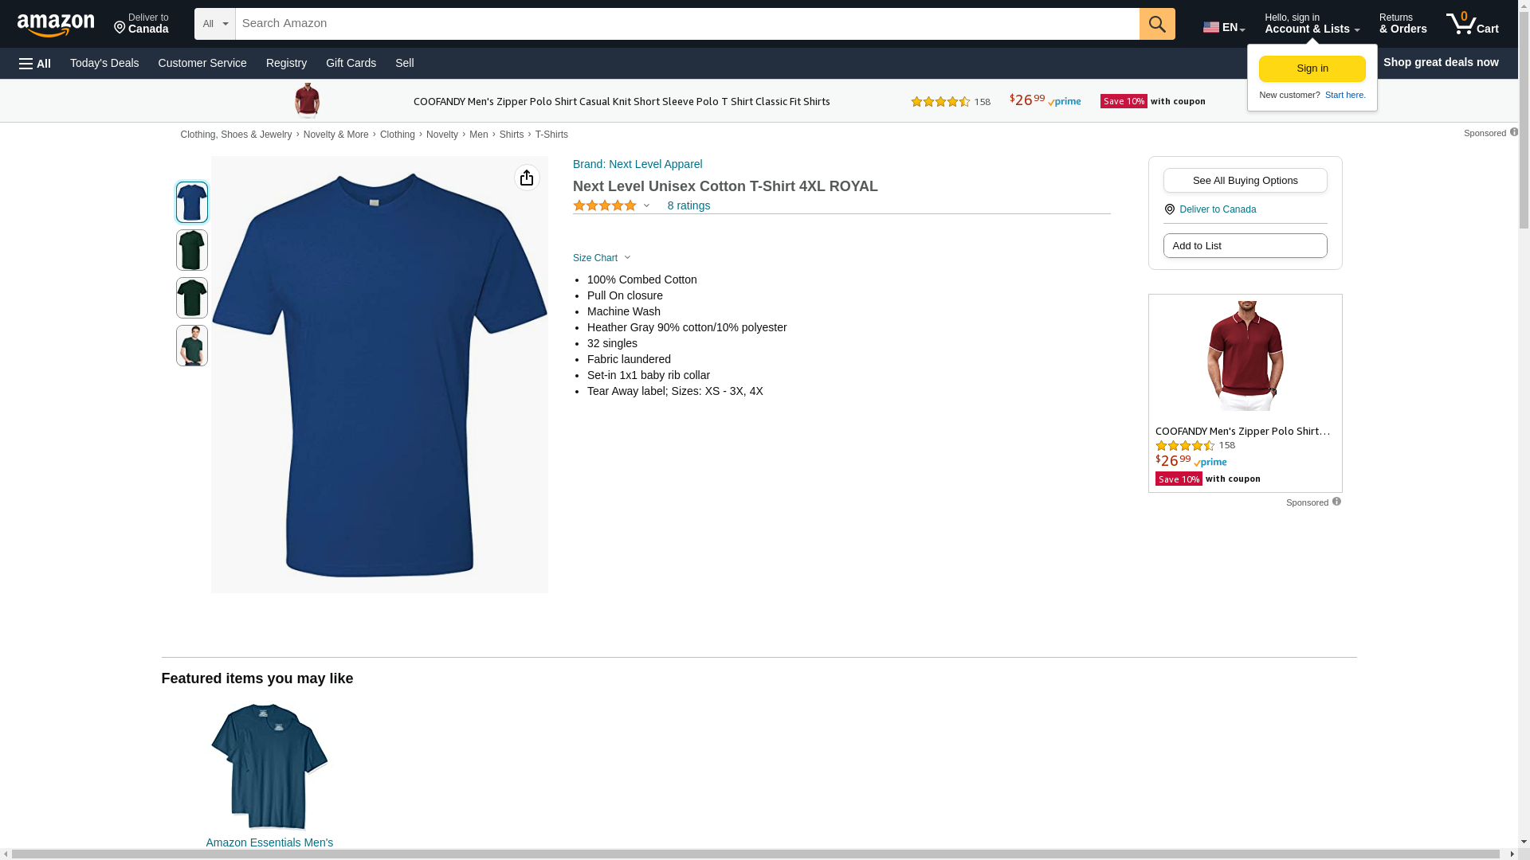Click the yellow Sign in button
The image size is (1530, 860).
click(1312, 68)
